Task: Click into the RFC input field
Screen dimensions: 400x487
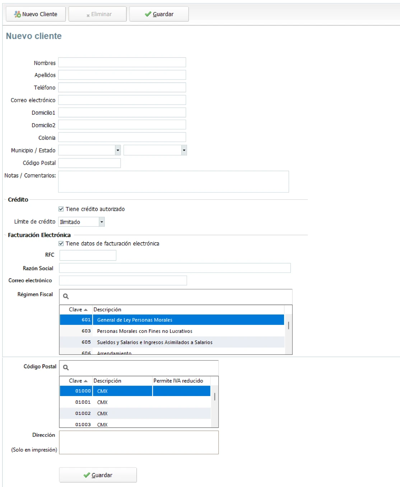Action: tap(88, 255)
